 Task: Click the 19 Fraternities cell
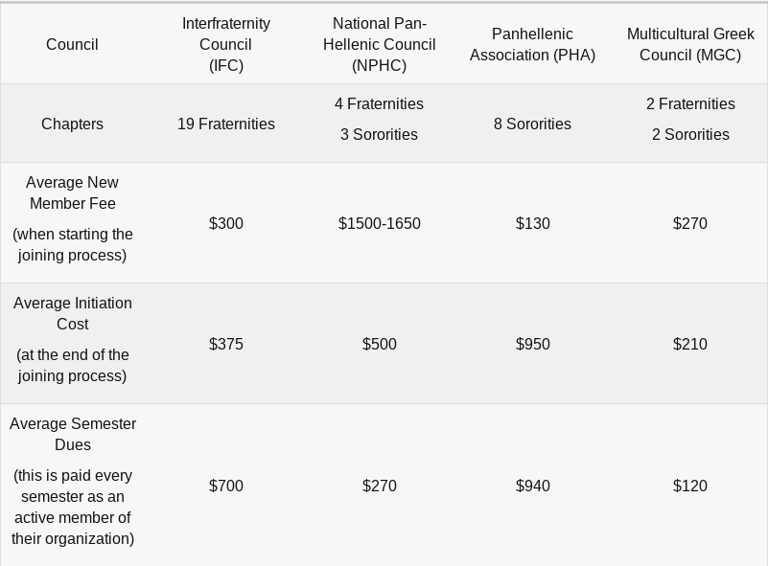(x=226, y=124)
